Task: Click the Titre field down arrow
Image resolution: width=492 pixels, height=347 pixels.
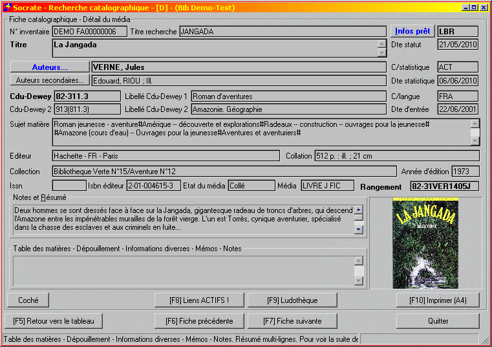Action: (x=382, y=52)
